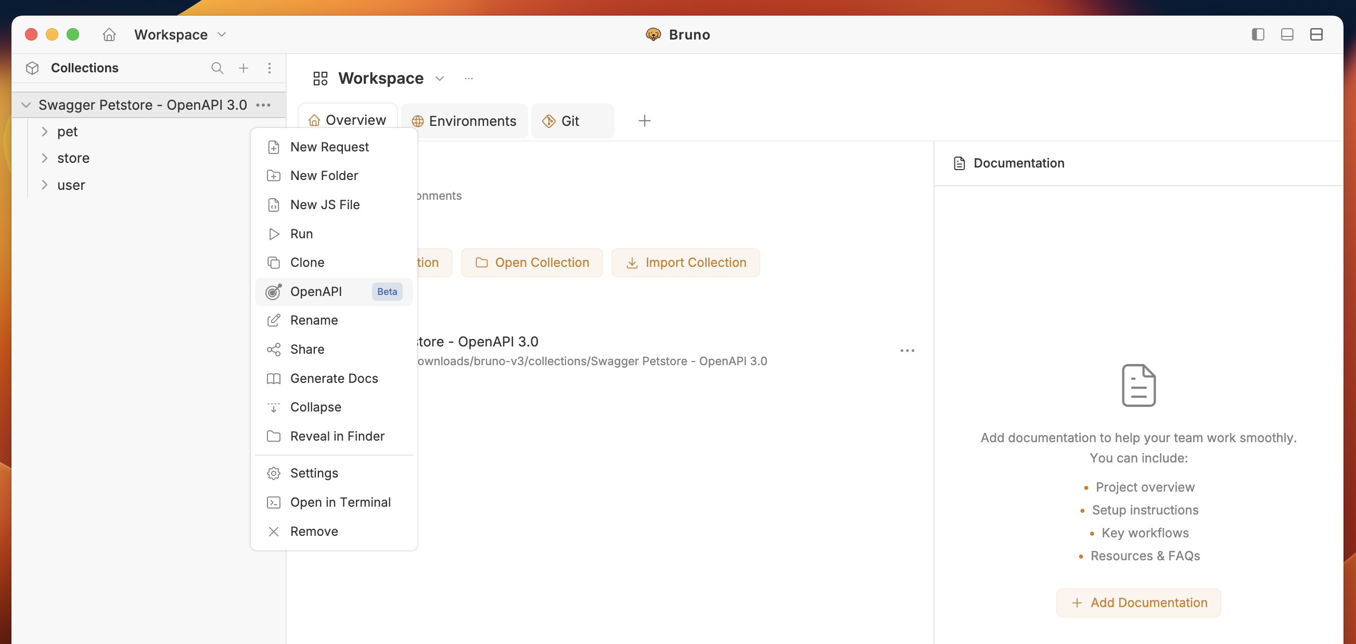This screenshot has width=1356, height=644.
Task: Open the Workspace ellipsis menu next to tabs
Action: coord(468,78)
